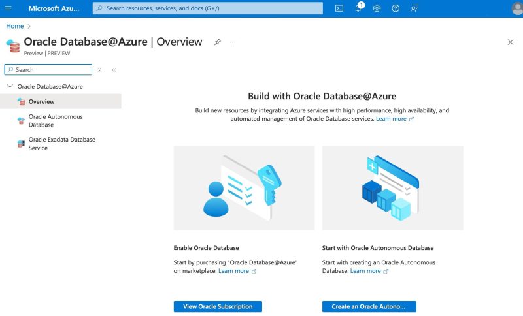
Task: Click the Microsoft Azure portal logo text
Action: coord(54,8)
